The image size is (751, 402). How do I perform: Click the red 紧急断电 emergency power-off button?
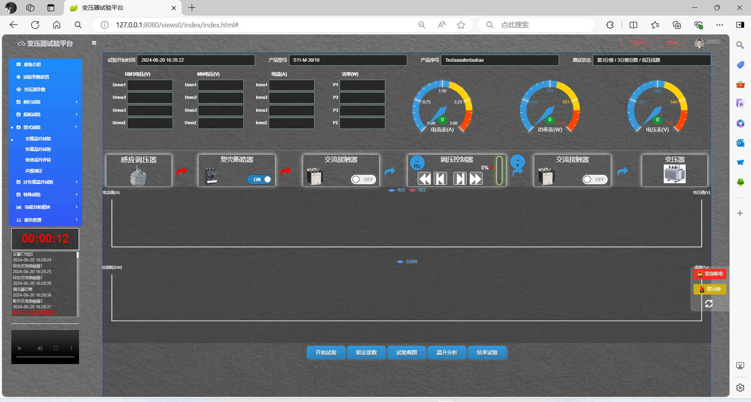click(710, 274)
